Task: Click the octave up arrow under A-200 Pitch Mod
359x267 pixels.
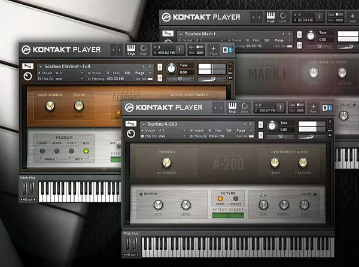Action: click(138, 254)
